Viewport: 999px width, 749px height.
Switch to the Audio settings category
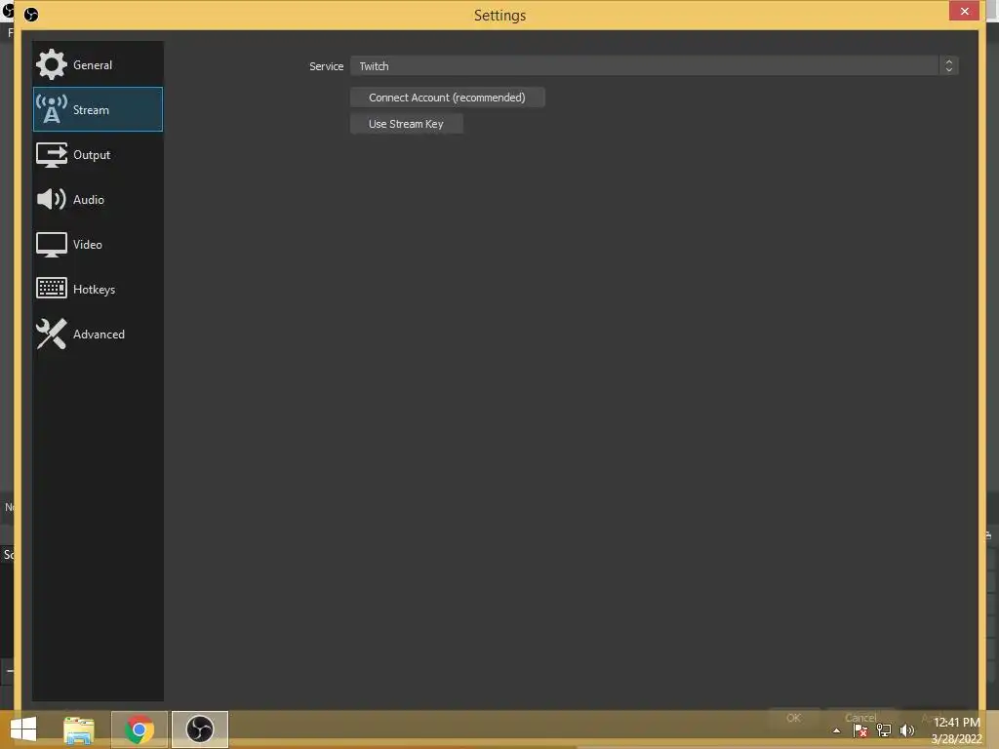tap(98, 199)
